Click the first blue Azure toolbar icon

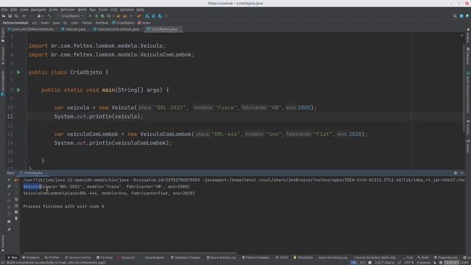coord(147,16)
